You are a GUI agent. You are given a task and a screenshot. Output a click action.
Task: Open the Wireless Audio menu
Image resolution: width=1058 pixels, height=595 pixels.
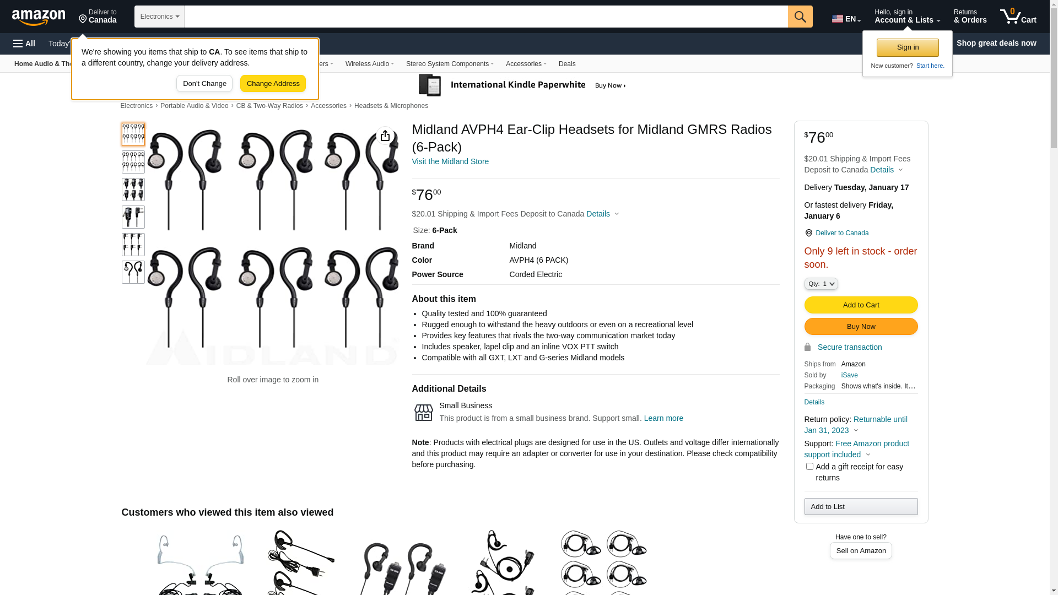click(370, 64)
